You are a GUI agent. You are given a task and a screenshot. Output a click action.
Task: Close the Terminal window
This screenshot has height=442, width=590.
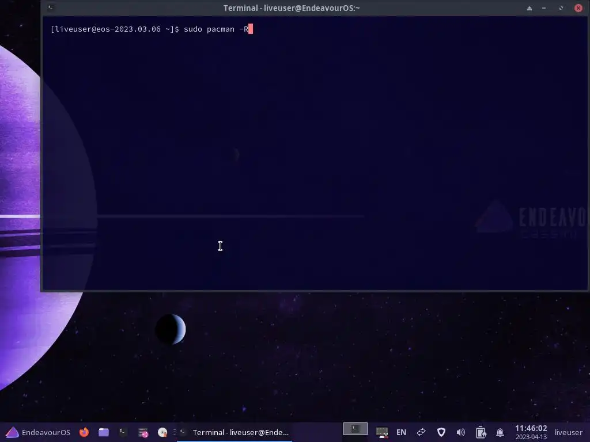tap(578, 8)
